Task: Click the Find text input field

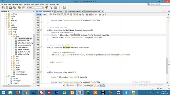Action: (51, 85)
